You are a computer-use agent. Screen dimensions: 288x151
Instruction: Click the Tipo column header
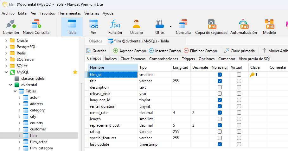click(x=154, y=67)
